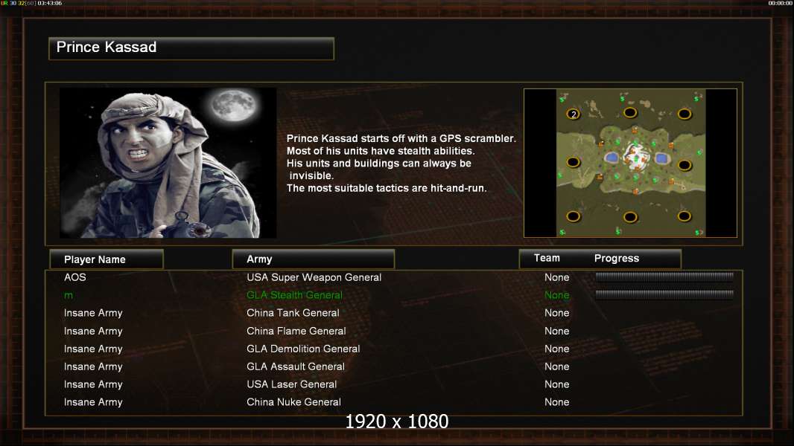The height and width of the screenshot is (446, 794).
Task: Select the USA Super Weapon General entry
Action: [314, 277]
